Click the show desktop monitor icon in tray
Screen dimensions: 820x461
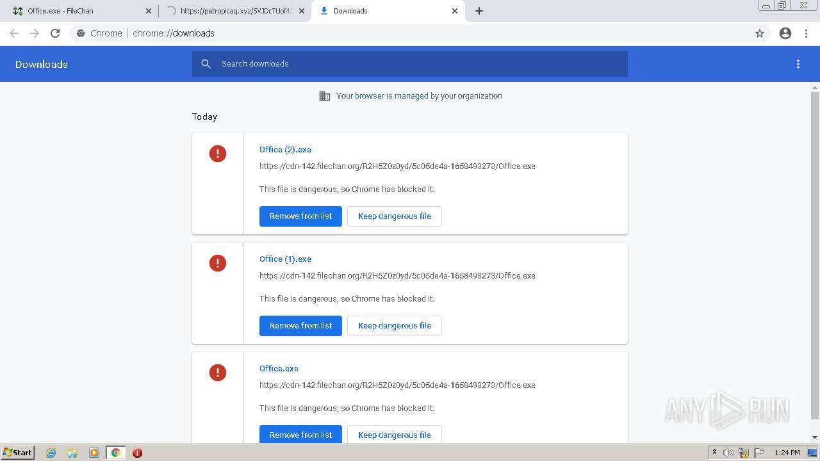point(812,453)
